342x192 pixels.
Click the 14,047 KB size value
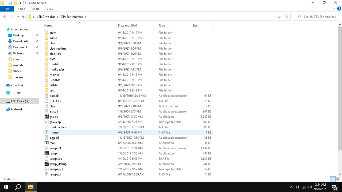[205, 117]
